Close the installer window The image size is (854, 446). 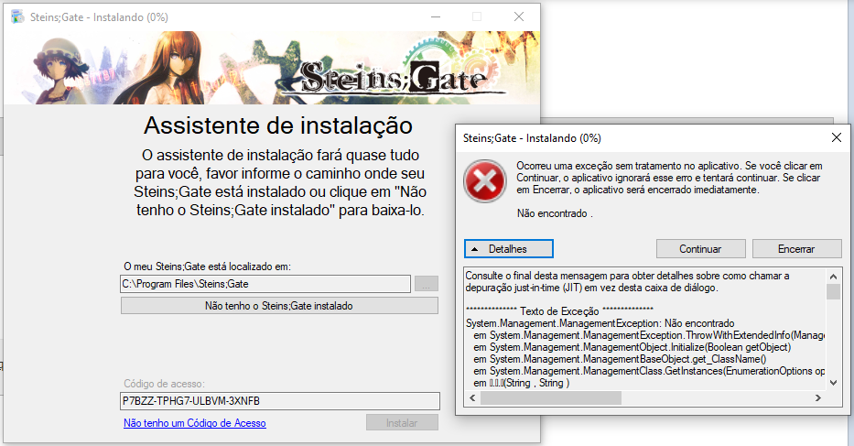[519, 16]
